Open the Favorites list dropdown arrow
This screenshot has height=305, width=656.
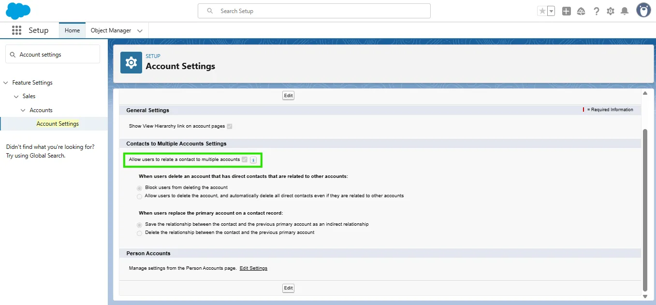click(x=551, y=11)
